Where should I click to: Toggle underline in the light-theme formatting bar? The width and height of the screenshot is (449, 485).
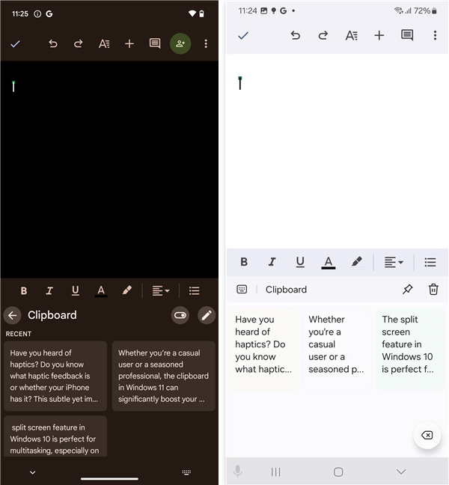300,262
